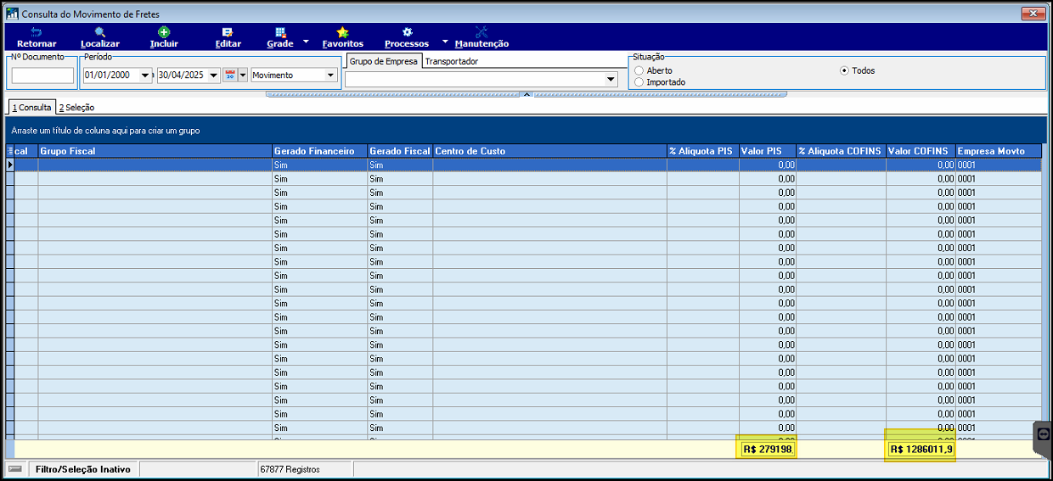Open Favoritos star button

click(342, 37)
